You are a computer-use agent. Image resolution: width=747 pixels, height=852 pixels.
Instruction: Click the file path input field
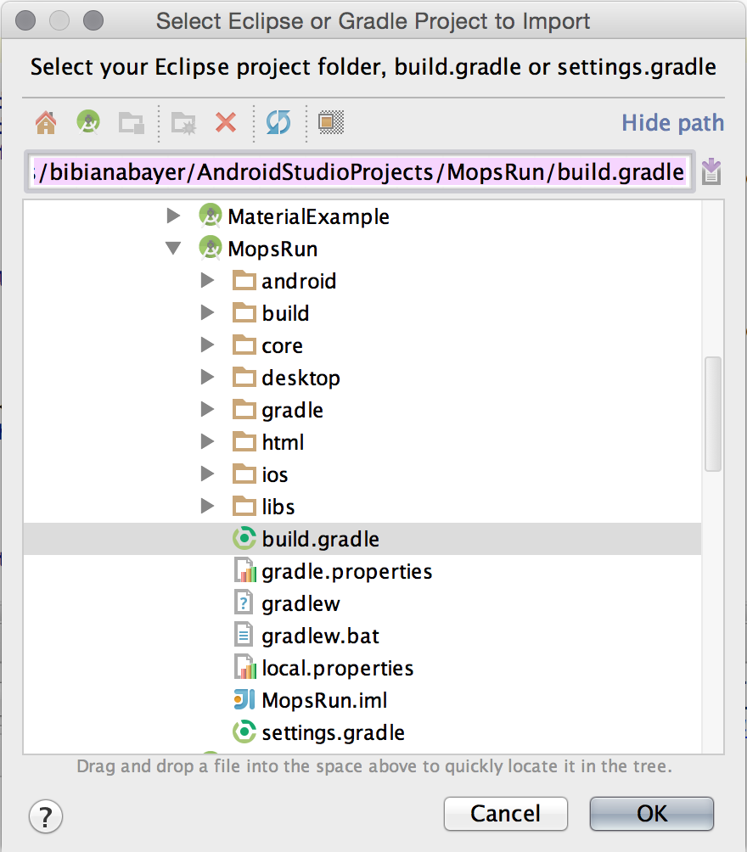(x=360, y=171)
